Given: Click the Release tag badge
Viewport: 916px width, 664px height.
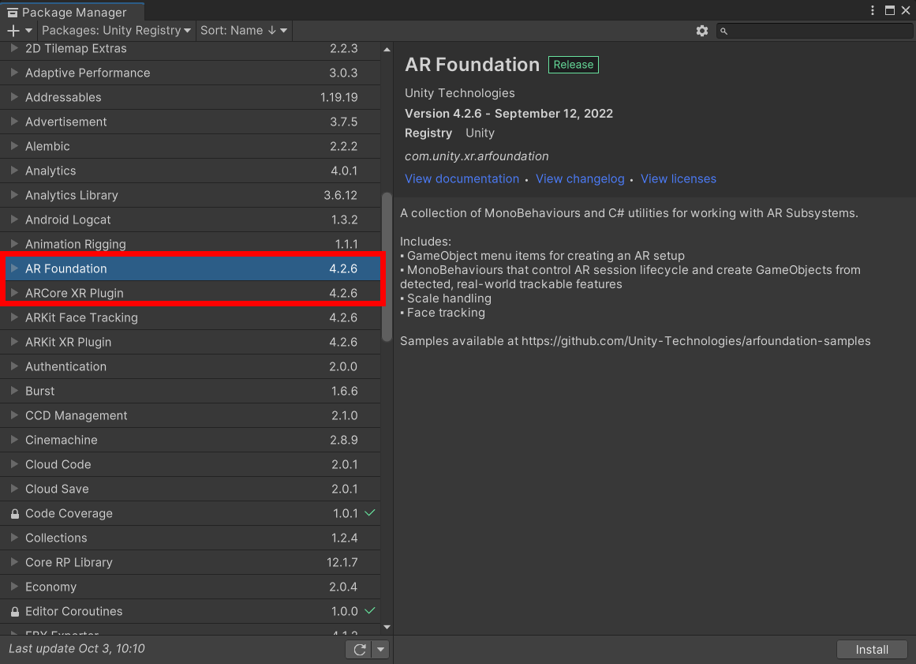Looking at the screenshot, I should pos(574,65).
